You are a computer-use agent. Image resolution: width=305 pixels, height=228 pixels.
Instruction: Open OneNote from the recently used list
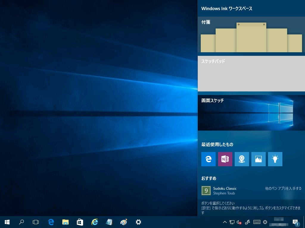(x=225, y=159)
